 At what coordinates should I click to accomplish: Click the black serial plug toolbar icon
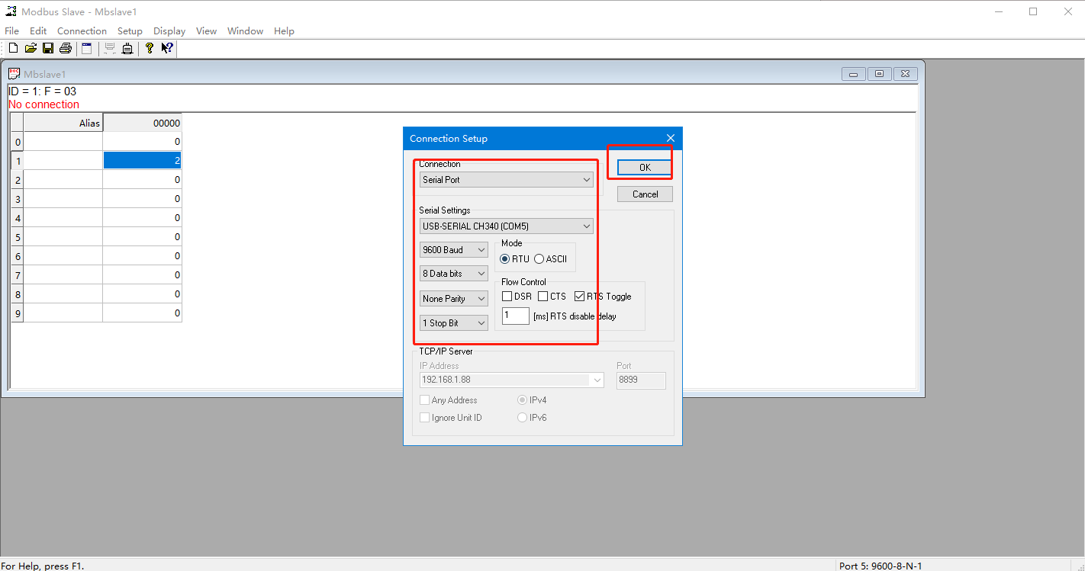[x=127, y=49]
